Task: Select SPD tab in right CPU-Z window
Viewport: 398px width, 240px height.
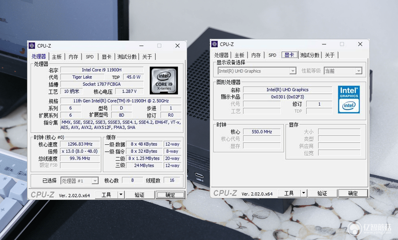Action: tap(272, 55)
